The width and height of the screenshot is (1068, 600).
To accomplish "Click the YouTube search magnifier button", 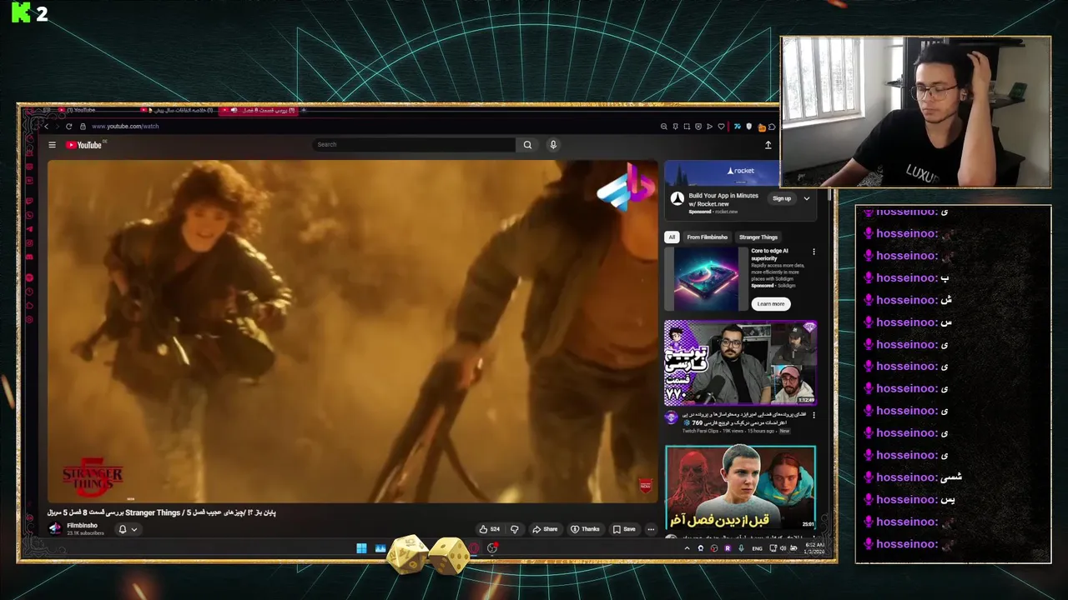I will tap(527, 145).
